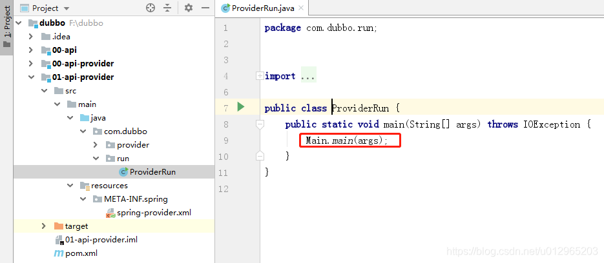The image size is (604, 263).
Task: Click the com.dubbo package icon
Action: pyautogui.click(x=98, y=131)
